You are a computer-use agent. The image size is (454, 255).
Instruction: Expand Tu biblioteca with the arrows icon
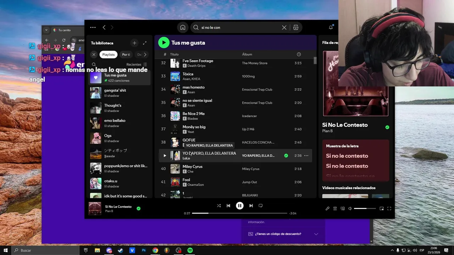point(145,43)
